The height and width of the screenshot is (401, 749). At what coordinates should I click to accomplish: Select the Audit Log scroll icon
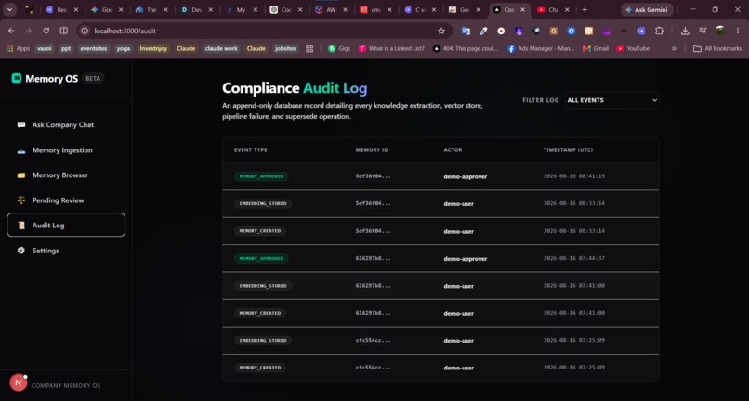21,226
